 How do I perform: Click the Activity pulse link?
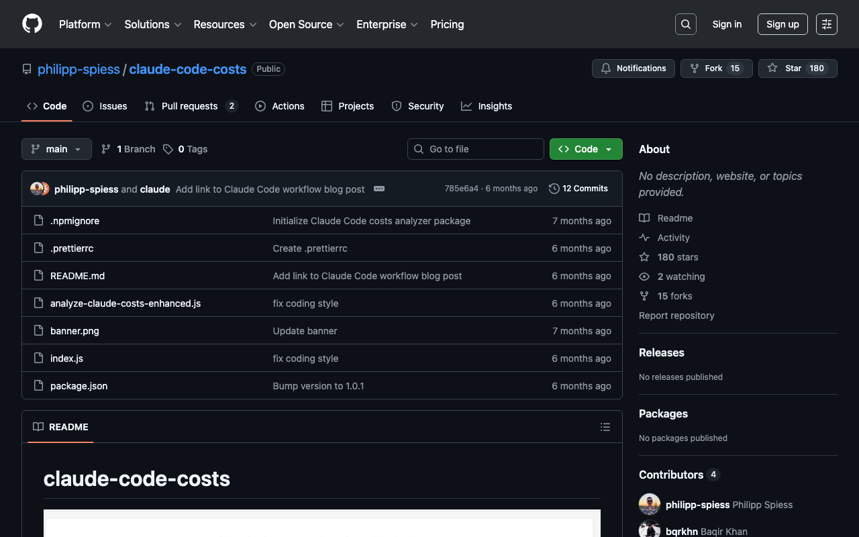(x=673, y=238)
